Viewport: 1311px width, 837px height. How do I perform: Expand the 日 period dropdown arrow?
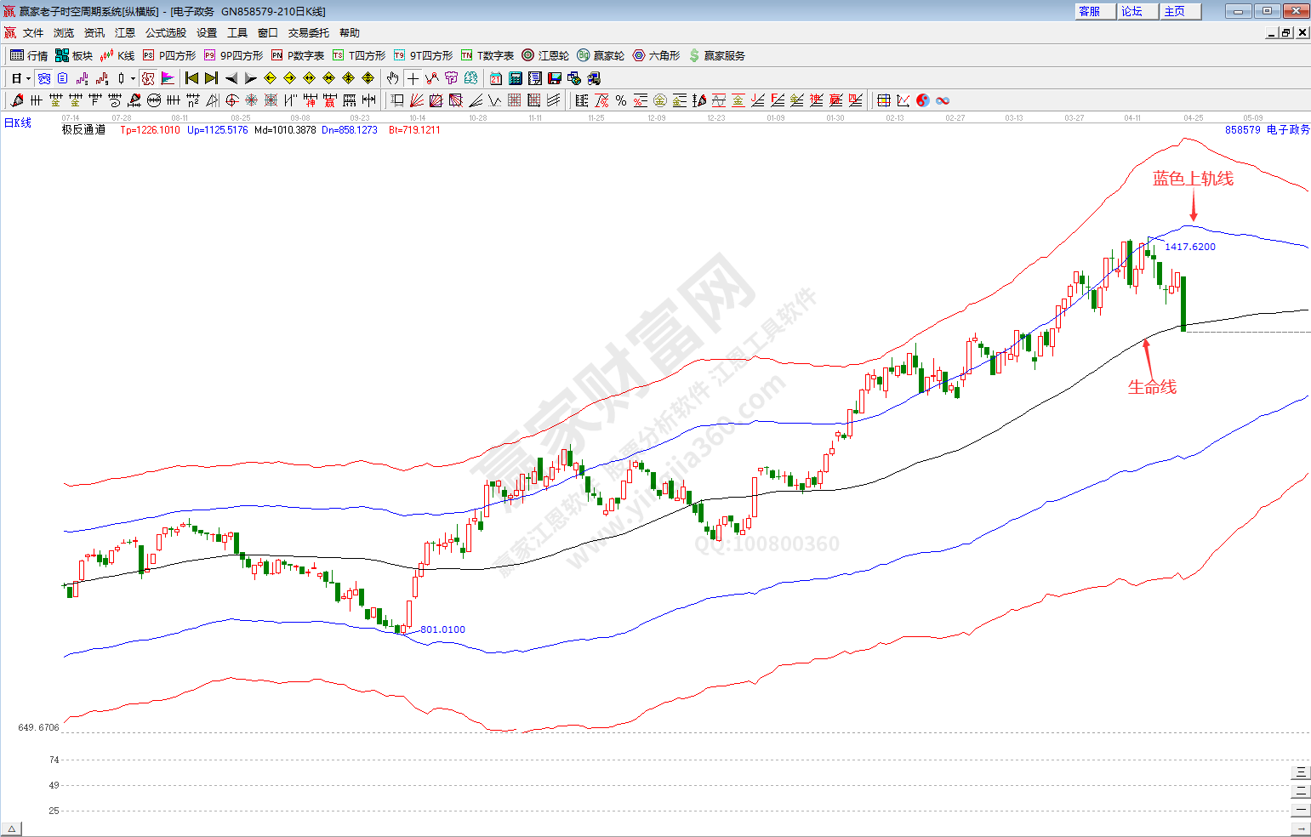[x=28, y=79]
